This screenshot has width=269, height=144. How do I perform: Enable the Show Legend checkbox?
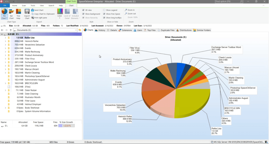(104, 10)
